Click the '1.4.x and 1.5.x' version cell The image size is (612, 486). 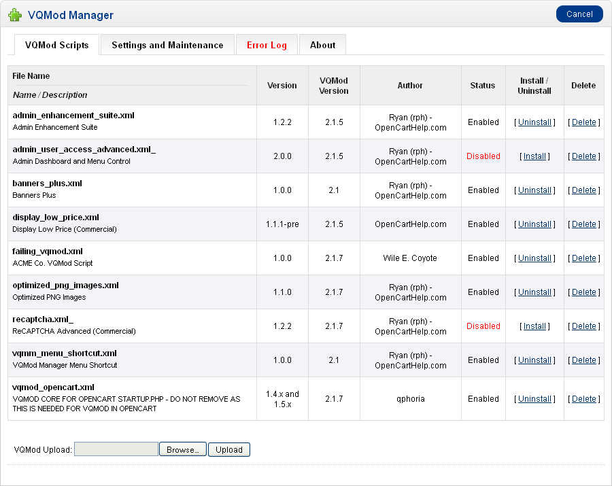[x=282, y=398]
